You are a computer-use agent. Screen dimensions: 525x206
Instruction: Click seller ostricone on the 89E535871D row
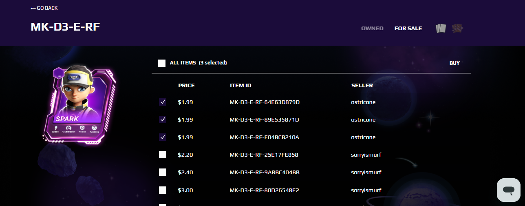coord(363,120)
